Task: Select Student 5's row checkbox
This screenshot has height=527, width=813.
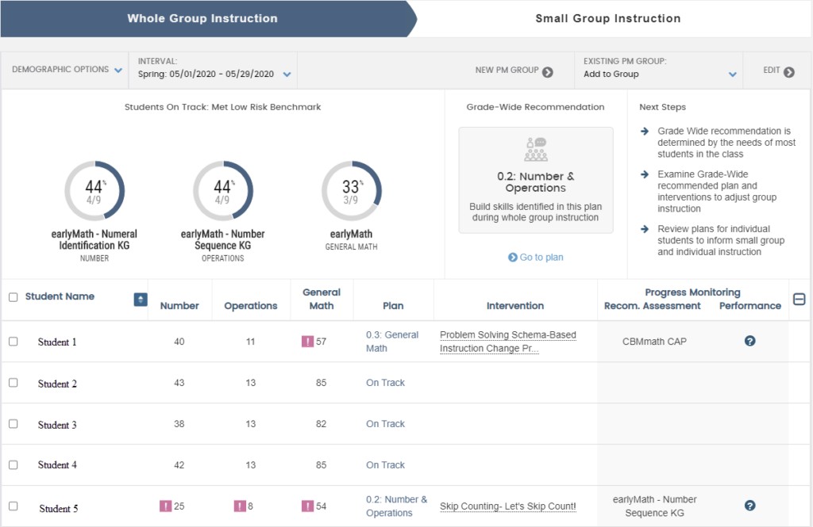Action: click(x=12, y=506)
